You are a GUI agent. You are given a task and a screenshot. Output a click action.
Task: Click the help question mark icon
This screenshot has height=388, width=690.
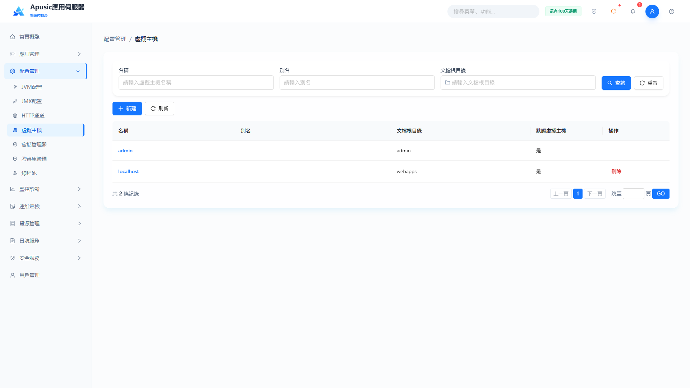pyautogui.click(x=672, y=11)
